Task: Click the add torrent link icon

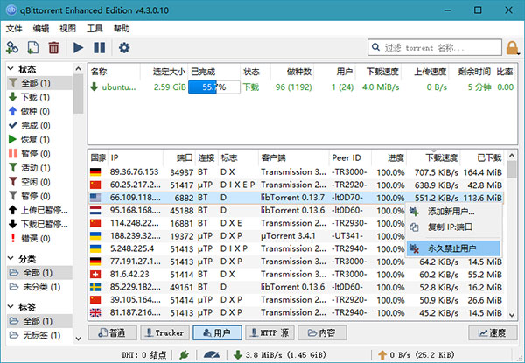Action: coord(12,47)
